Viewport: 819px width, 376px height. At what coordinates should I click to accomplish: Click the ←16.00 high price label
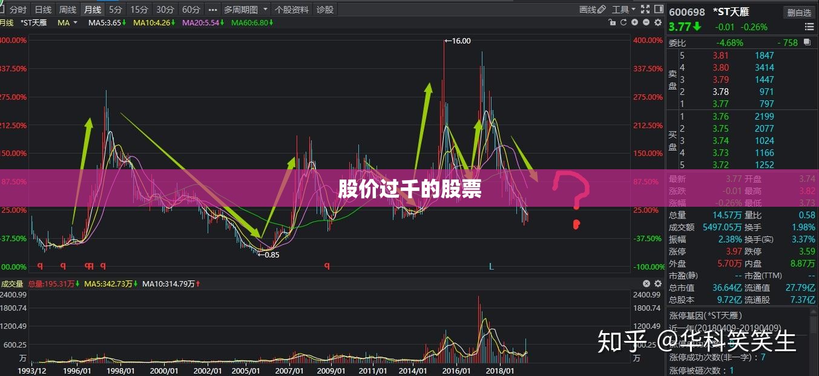(x=457, y=41)
